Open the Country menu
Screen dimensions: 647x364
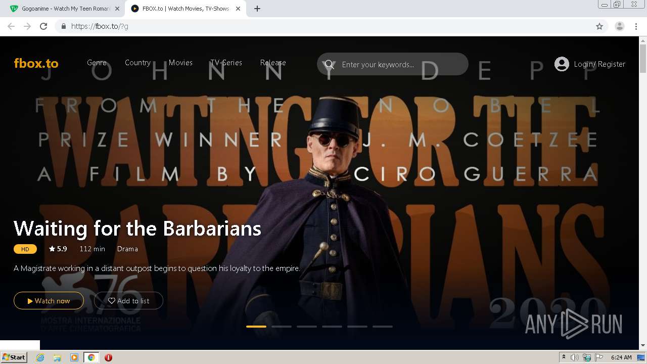coord(137,63)
